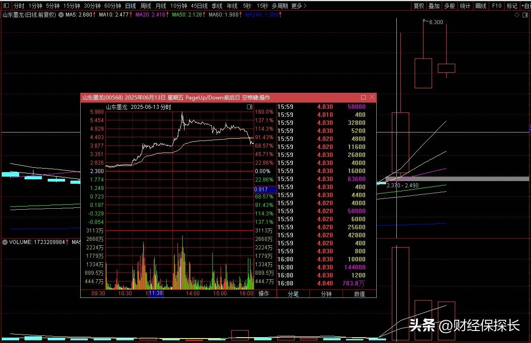Click the panel layout icon at toolbar start
The width and height of the screenshot is (531, 343).
[6, 5]
